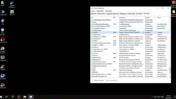Sort services by the Ad column
This screenshot has height=99, width=176.
(x=101, y=18)
